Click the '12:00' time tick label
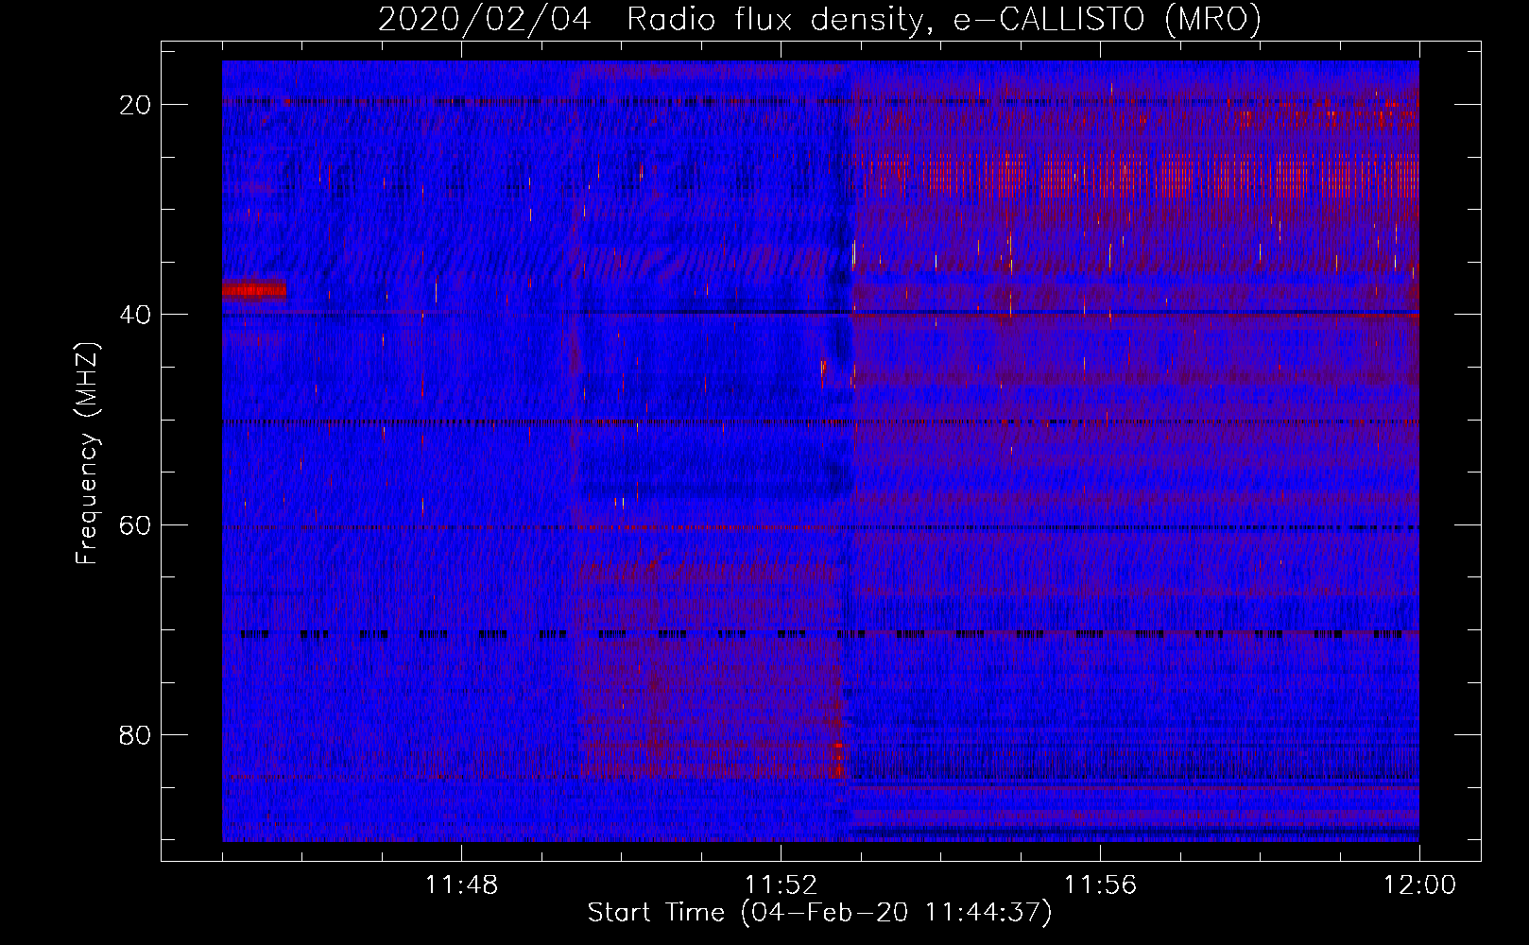Screen dimensions: 1529x945 click(x=1419, y=885)
